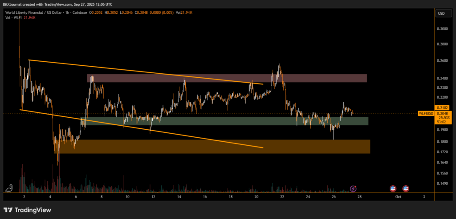Click the dinosaur icon at chart bottom-left

click(x=9, y=188)
